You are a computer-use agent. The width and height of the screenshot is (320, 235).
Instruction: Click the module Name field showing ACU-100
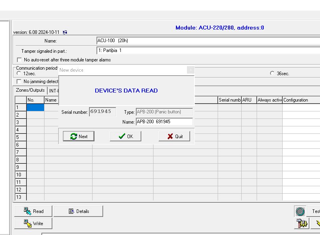tap(208, 41)
